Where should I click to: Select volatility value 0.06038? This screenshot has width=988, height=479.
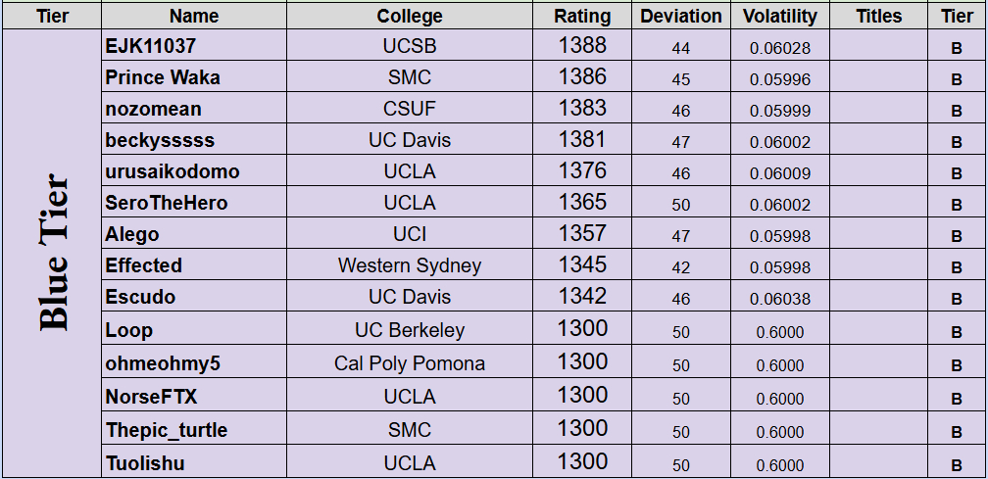tap(780, 299)
